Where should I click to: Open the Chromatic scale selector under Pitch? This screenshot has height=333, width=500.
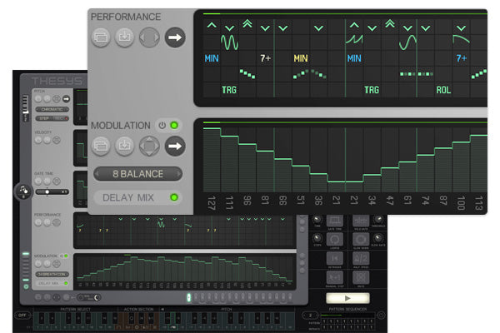(52, 109)
